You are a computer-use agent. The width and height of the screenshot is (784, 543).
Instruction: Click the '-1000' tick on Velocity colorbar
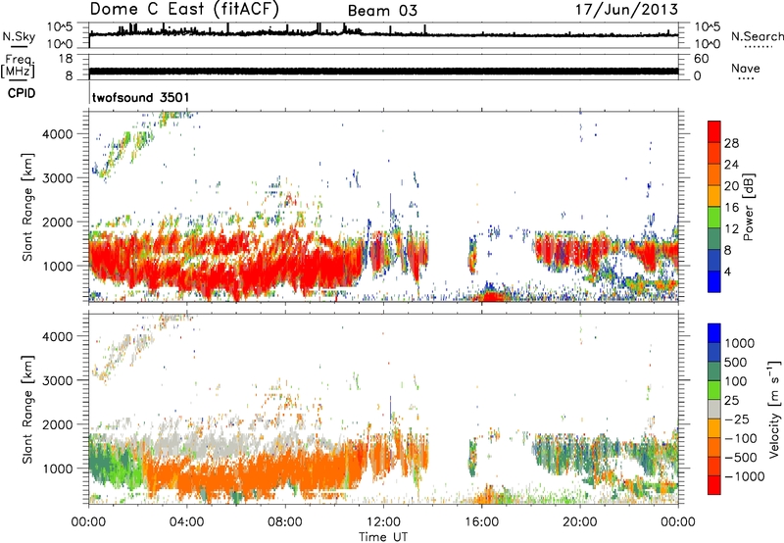click(x=745, y=476)
